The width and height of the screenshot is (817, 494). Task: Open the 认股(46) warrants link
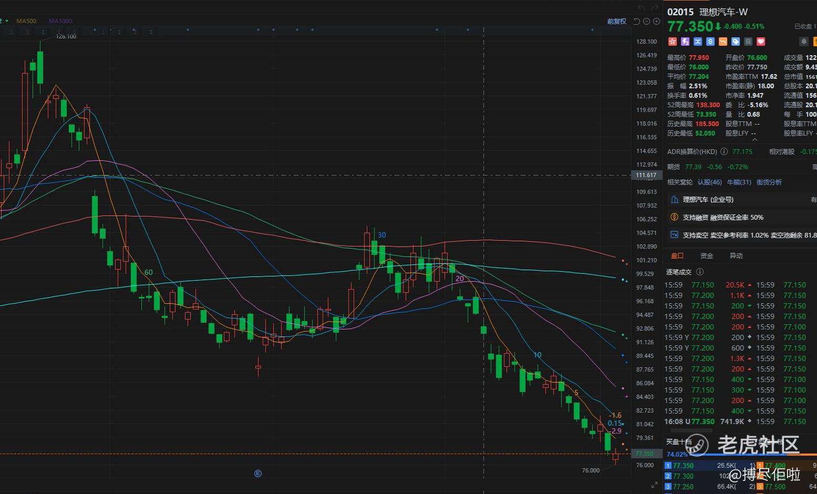tap(710, 182)
